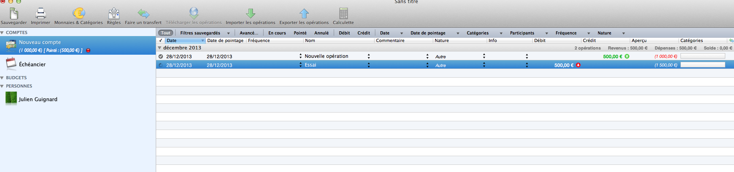The image size is (734, 172).
Task: Open the Règles toolbar icon
Action: pyautogui.click(x=114, y=13)
